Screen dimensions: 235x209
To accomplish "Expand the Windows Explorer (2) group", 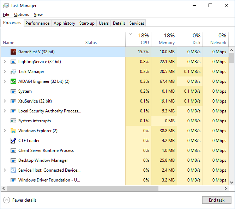I will (x=5, y=130).
